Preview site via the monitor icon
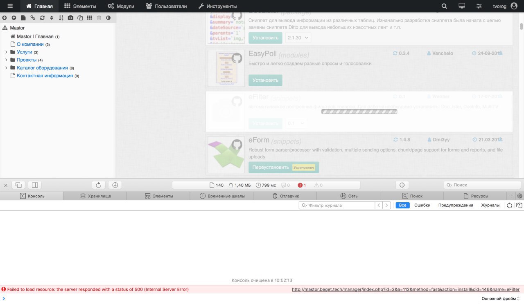 coord(462,6)
